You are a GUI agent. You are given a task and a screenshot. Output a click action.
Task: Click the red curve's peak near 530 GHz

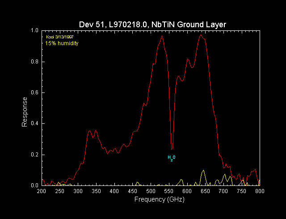(x=162, y=36)
